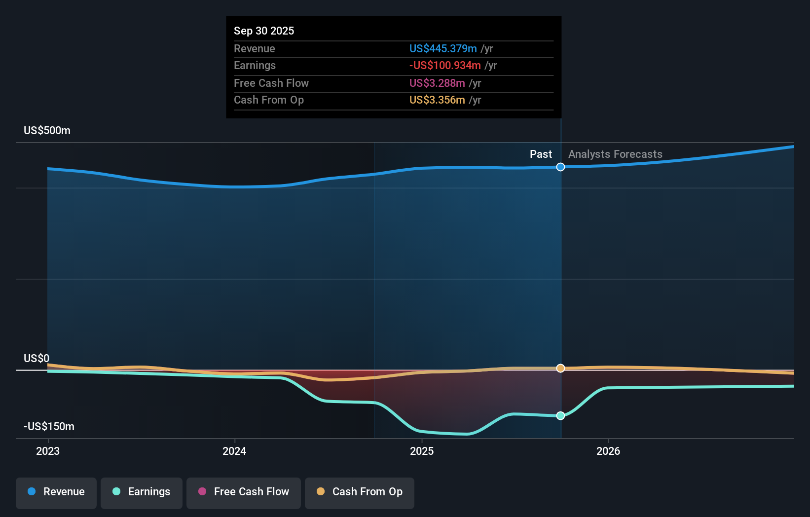Click the blue revenue marker on the chart
This screenshot has height=517, width=810.
coord(560,167)
